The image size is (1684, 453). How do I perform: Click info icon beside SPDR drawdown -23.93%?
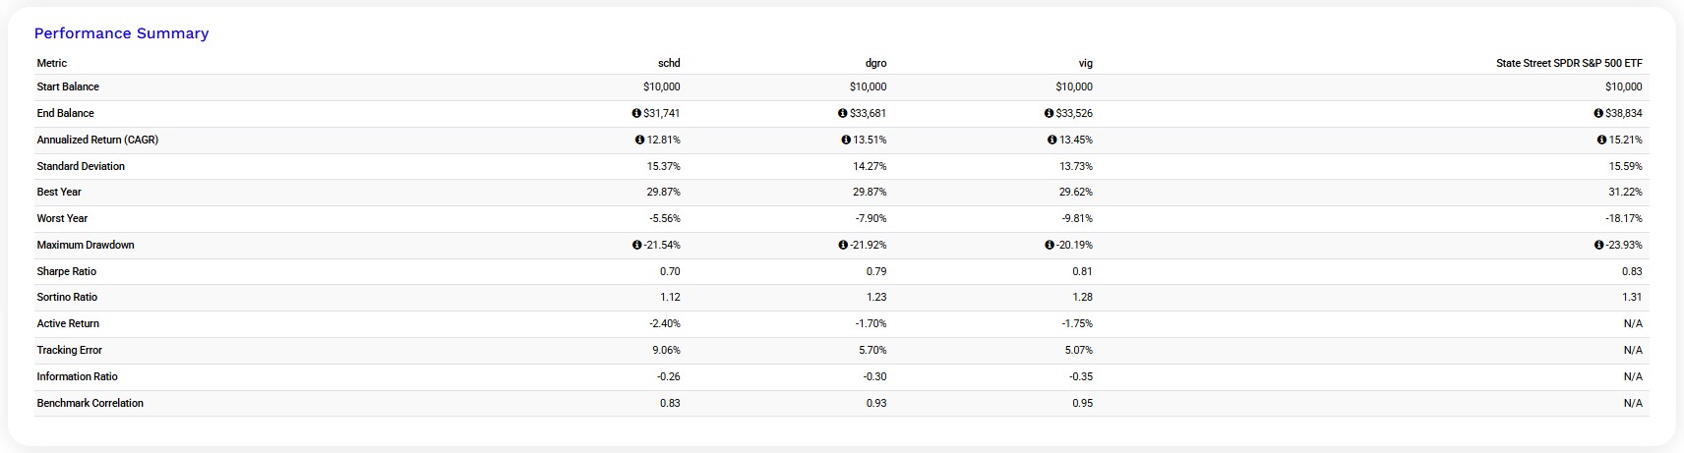pos(1599,245)
